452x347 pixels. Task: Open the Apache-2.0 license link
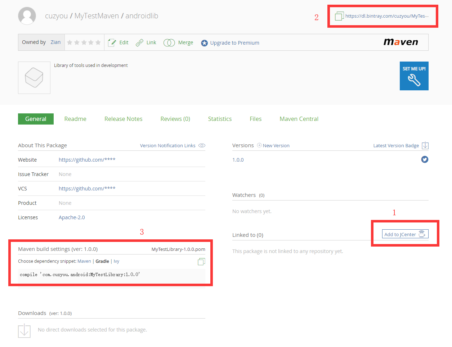point(71,217)
